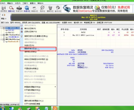The height and width of the screenshot is (110, 134).
Task: Choose 备份分区表(F9) from the context menu
Action: click(30, 28)
